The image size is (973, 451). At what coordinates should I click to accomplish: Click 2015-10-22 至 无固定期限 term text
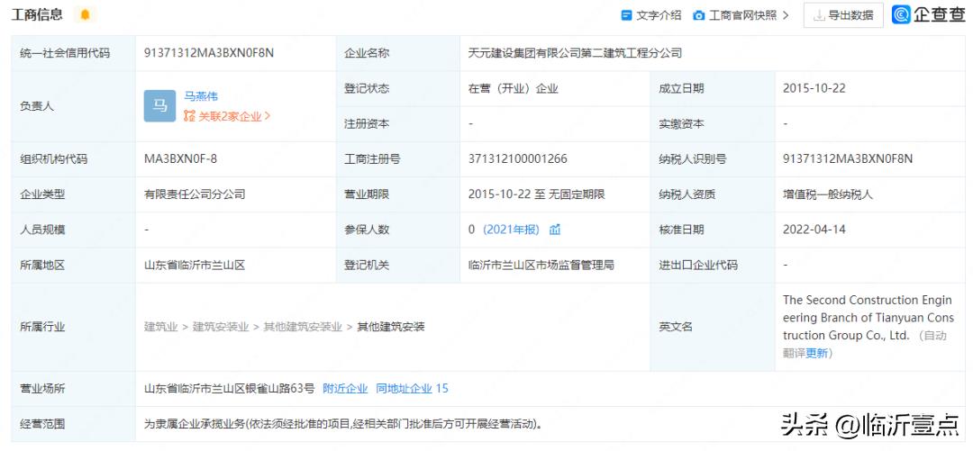coord(536,194)
